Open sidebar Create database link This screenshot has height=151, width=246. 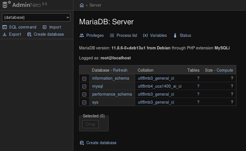pos(49,34)
